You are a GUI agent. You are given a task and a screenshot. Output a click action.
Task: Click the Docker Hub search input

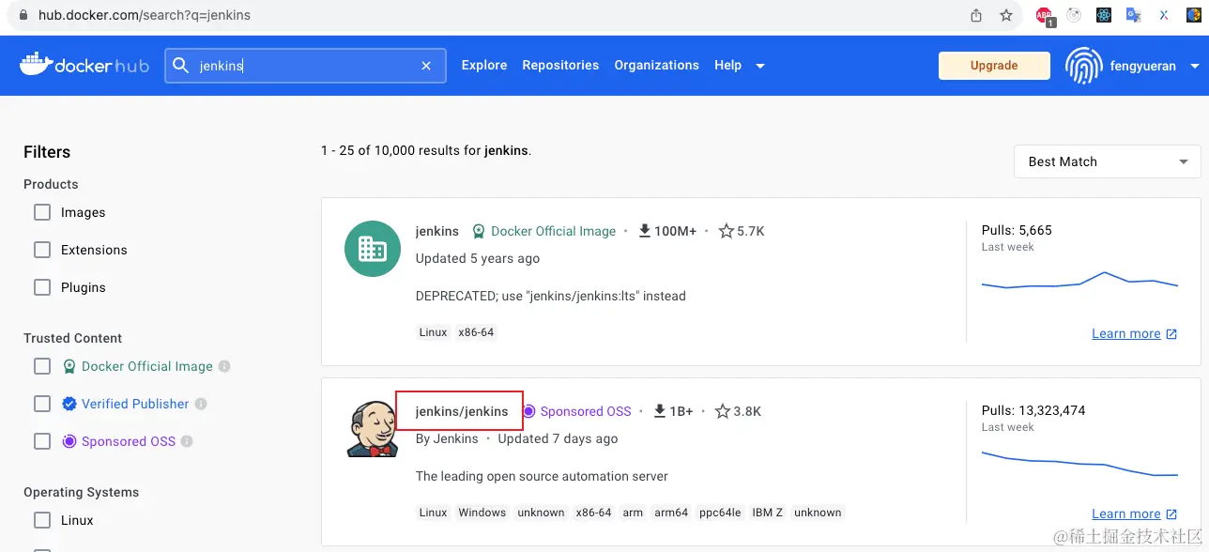coord(305,66)
